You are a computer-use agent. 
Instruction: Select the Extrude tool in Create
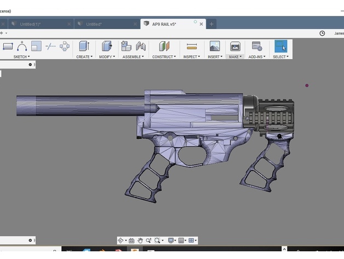click(84, 47)
